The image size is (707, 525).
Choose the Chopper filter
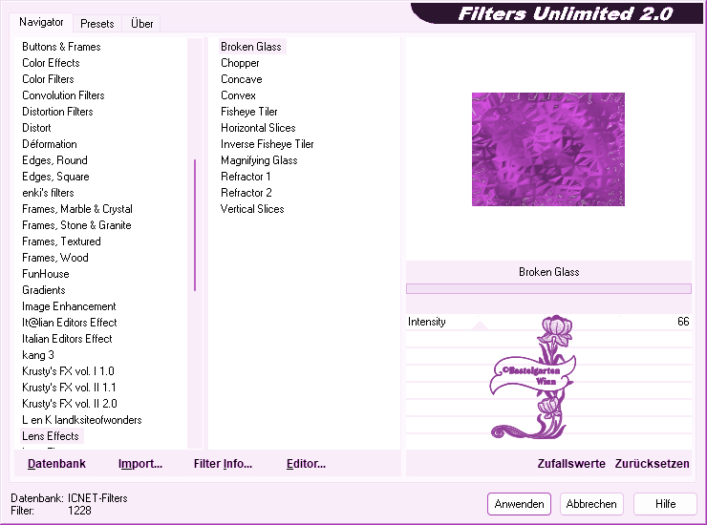240,63
